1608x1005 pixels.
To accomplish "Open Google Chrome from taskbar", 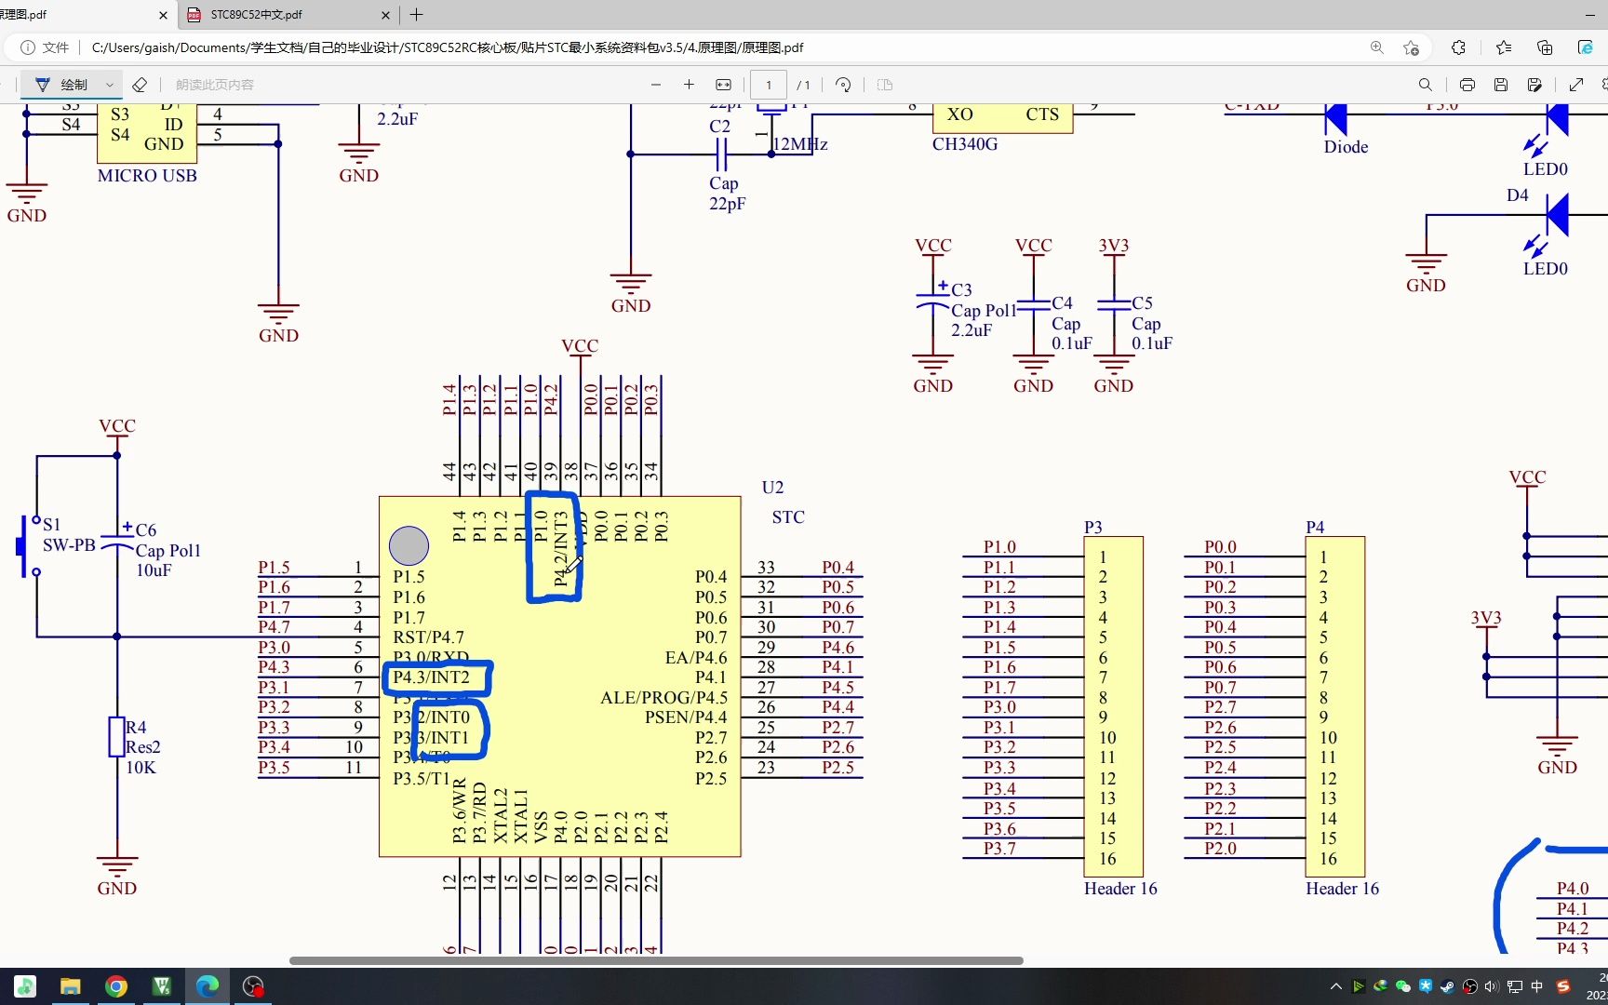I will (116, 986).
